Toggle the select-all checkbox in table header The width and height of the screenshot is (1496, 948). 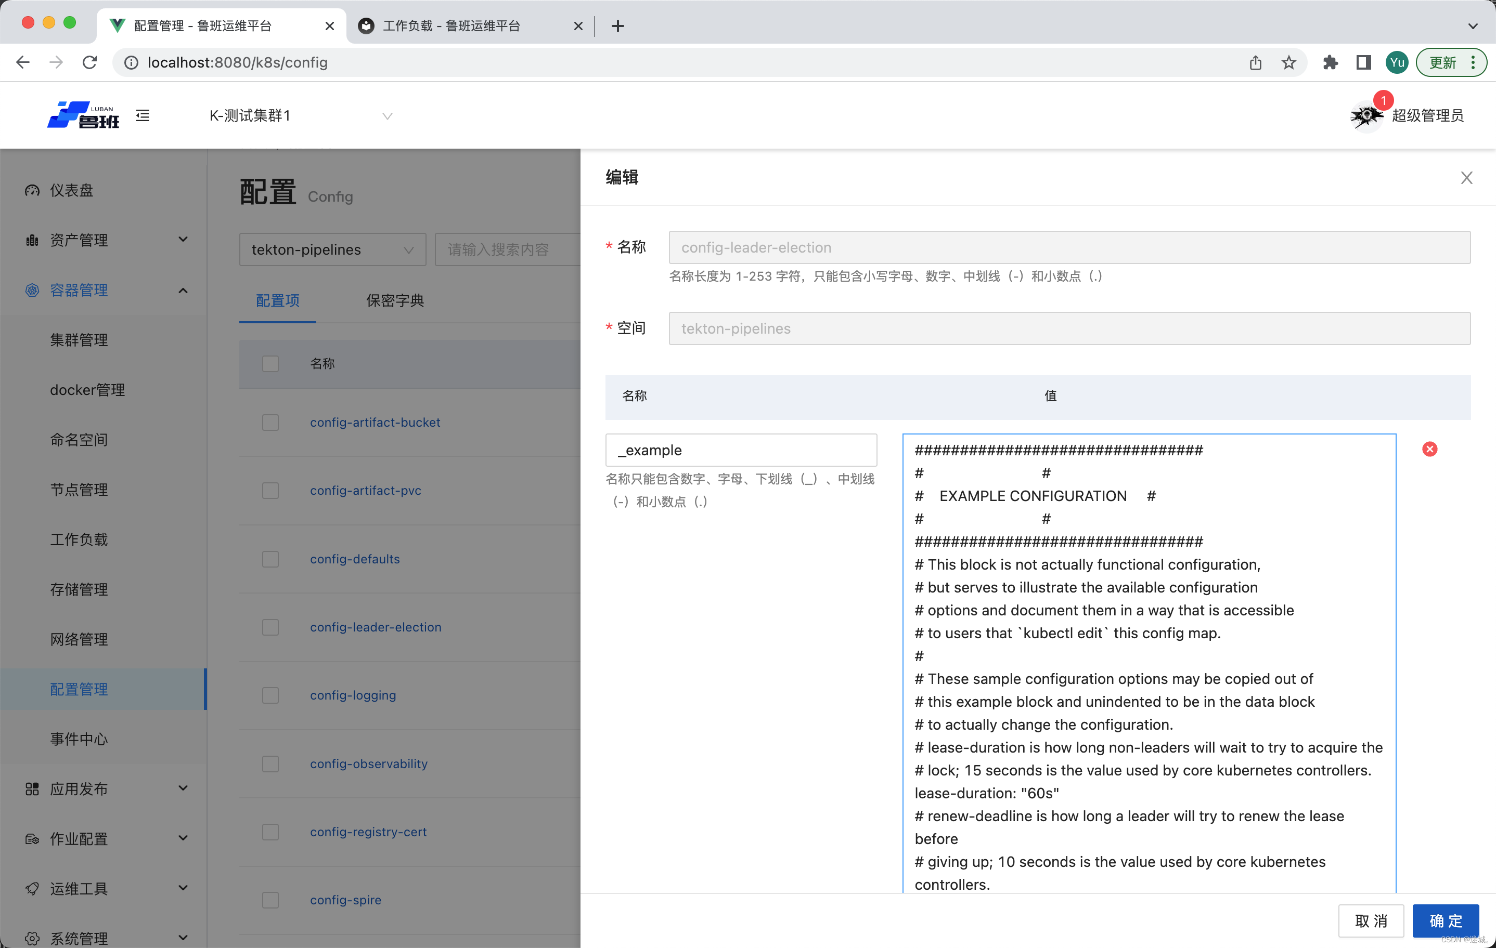270,364
